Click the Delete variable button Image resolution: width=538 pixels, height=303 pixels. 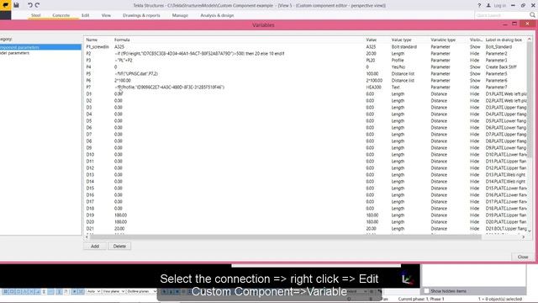click(119, 247)
